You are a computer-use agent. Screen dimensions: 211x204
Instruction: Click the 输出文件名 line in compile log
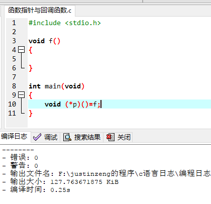107,173
